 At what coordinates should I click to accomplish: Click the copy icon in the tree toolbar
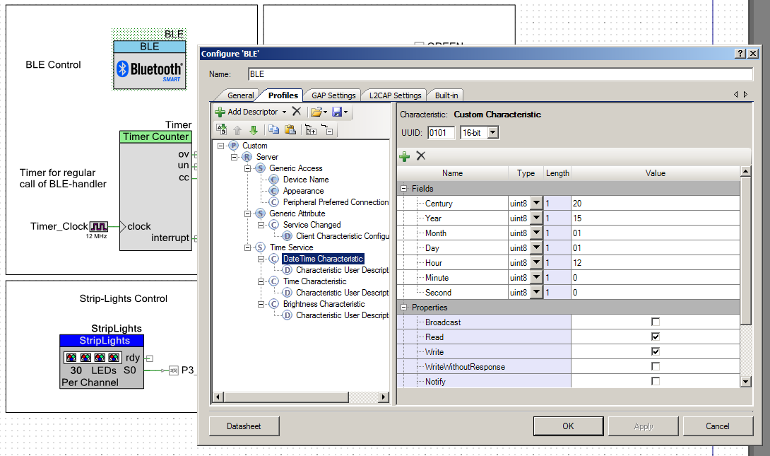[x=274, y=129]
